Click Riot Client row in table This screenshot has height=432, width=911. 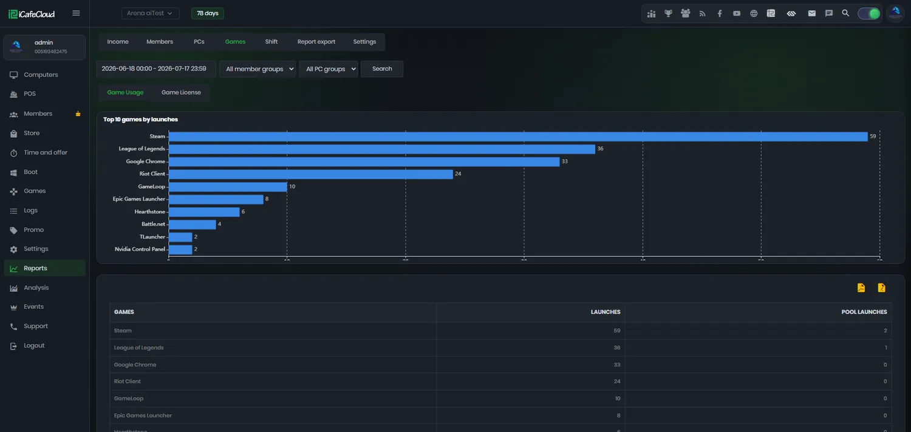tap(500, 382)
